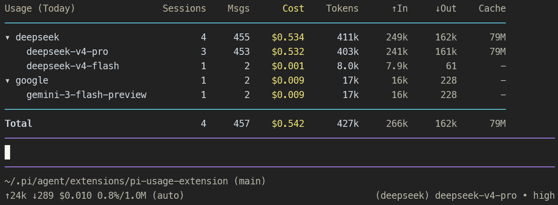Click the 162k output in Total row
This screenshot has width=558, height=205.
click(x=446, y=124)
